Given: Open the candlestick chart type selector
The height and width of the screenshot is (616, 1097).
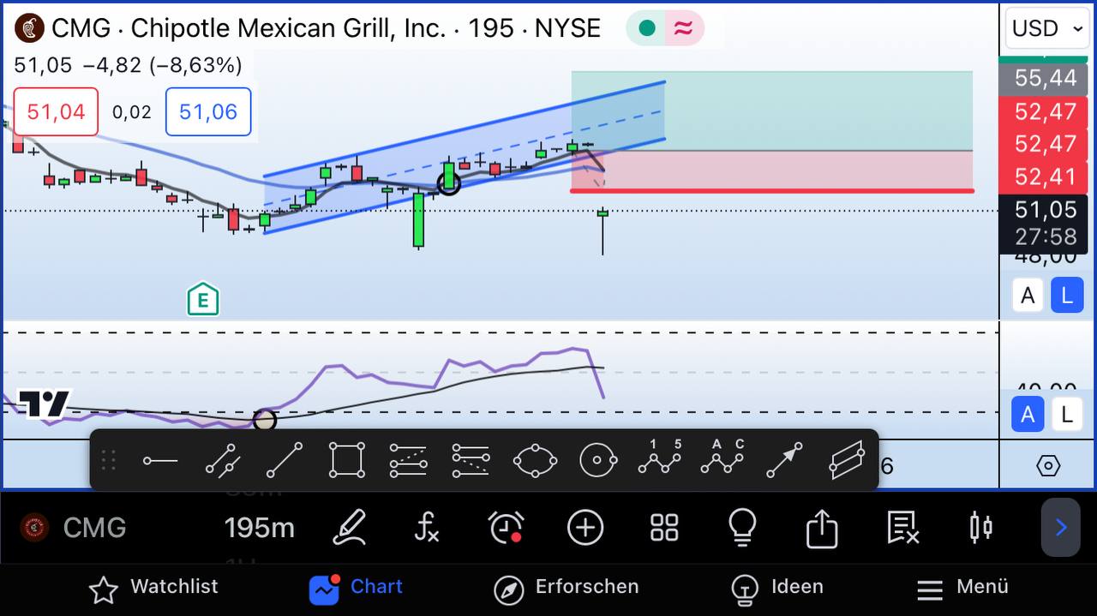Looking at the screenshot, I should [980, 527].
